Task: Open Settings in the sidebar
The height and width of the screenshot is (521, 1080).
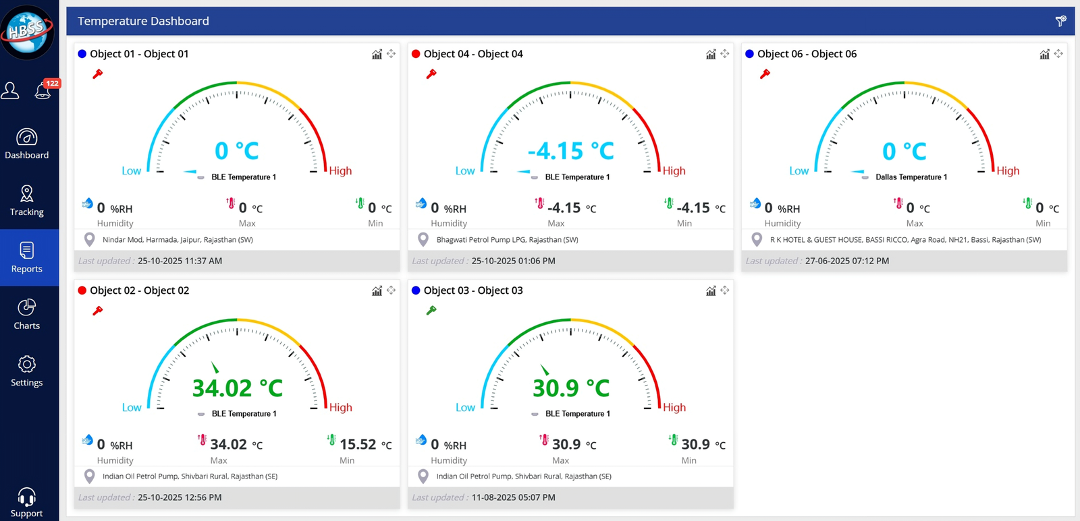Action: (x=27, y=371)
